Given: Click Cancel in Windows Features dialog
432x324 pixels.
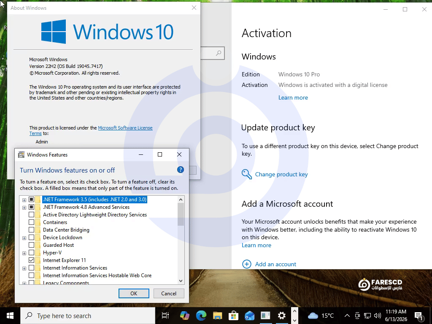Looking at the screenshot, I should (x=169, y=294).
